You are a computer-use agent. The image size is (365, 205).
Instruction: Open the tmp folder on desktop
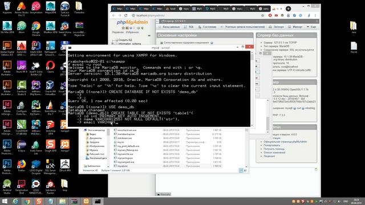coord(64,186)
